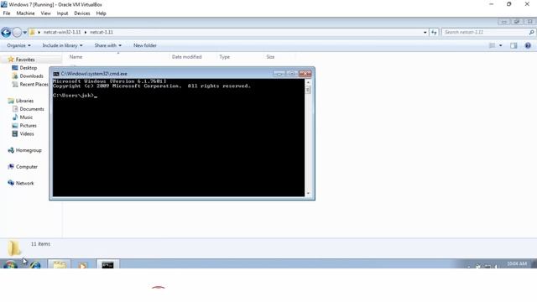Toggle the preview pane icon
Viewport: 537px width, 302px height.
click(x=514, y=45)
